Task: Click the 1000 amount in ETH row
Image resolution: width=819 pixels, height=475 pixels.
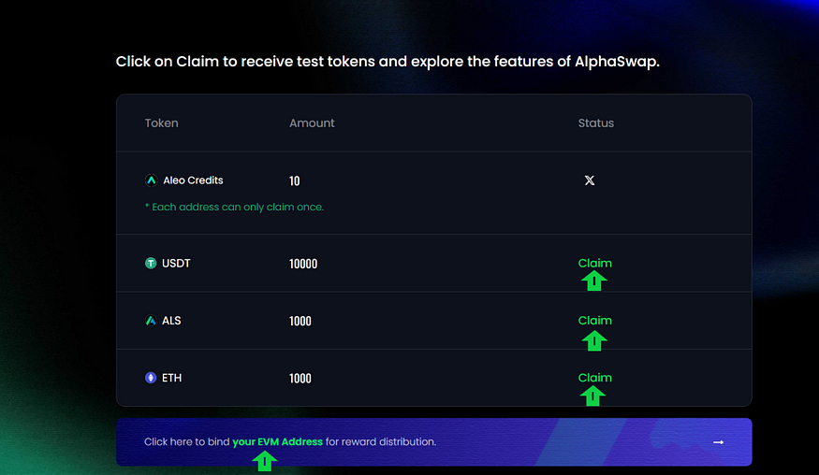Action: (300, 379)
